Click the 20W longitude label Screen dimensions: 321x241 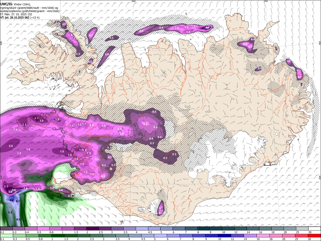click(133, 1)
